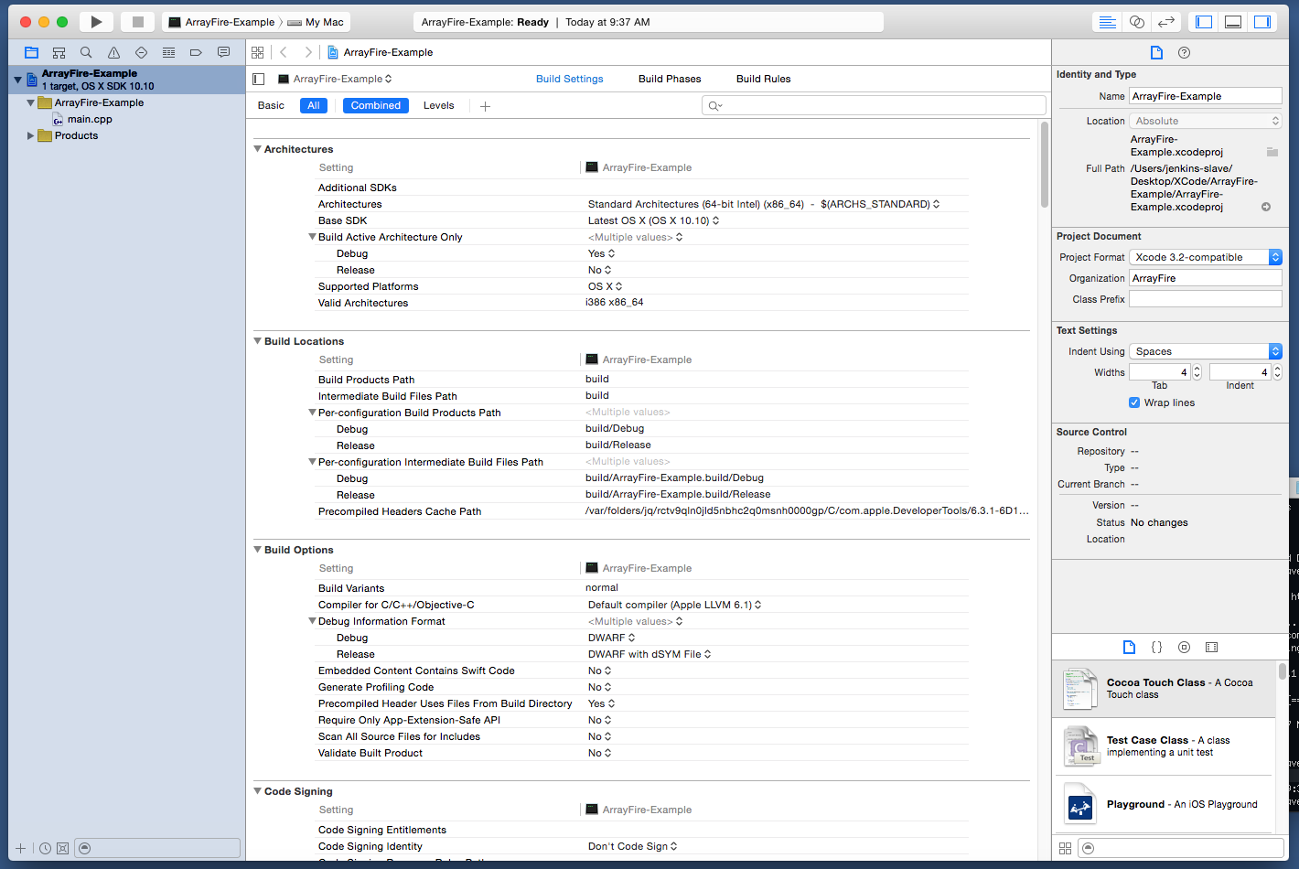Viewport: 1299px width, 869px height.
Task: Switch to the Assistant editor
Action: click(x=1136, y=22)
